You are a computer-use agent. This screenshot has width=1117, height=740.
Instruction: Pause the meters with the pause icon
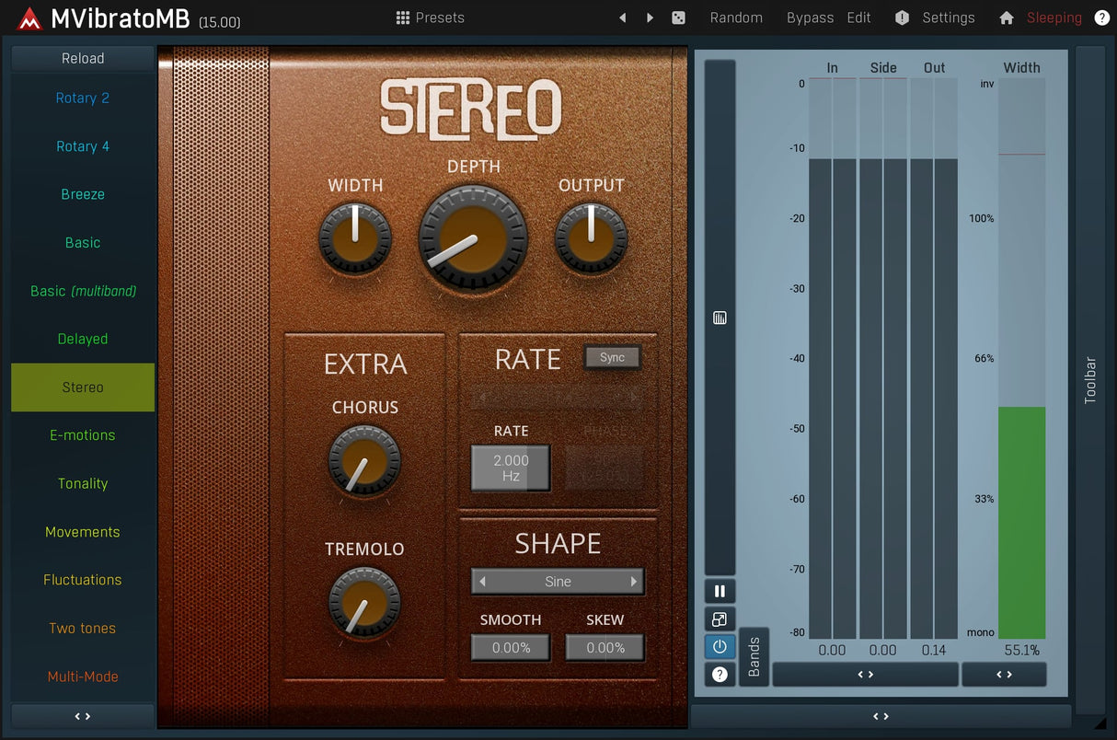[720, 591]
